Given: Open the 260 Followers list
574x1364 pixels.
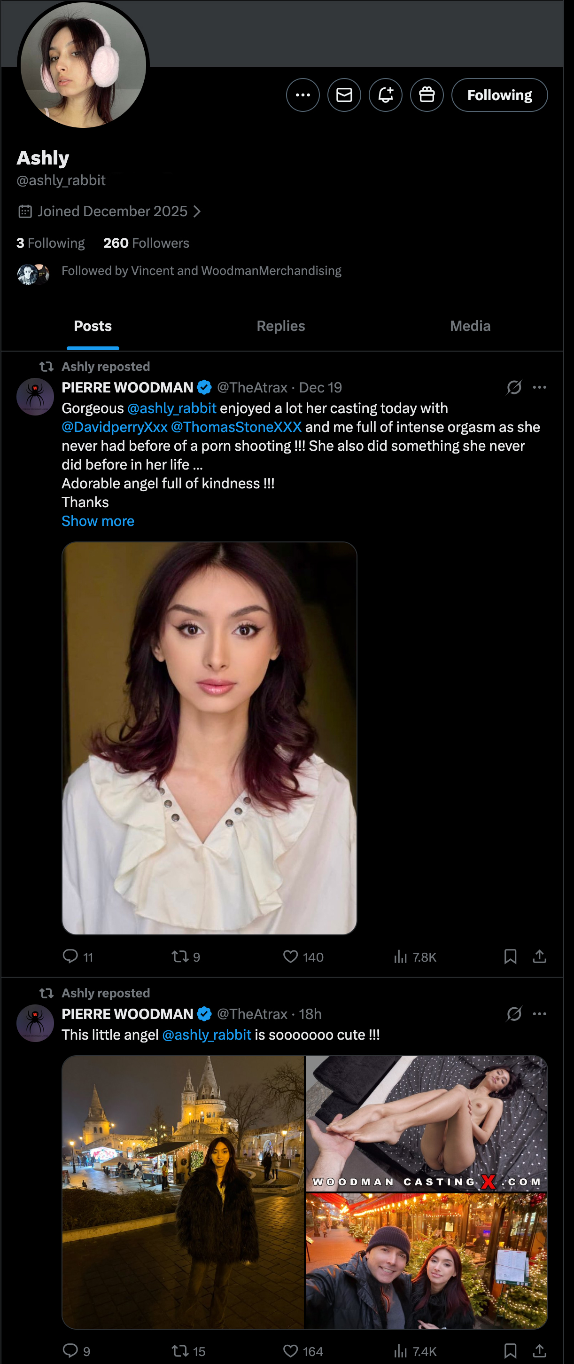Looking at the screenshot, I should pyautogui.click(x=146, y=243).
